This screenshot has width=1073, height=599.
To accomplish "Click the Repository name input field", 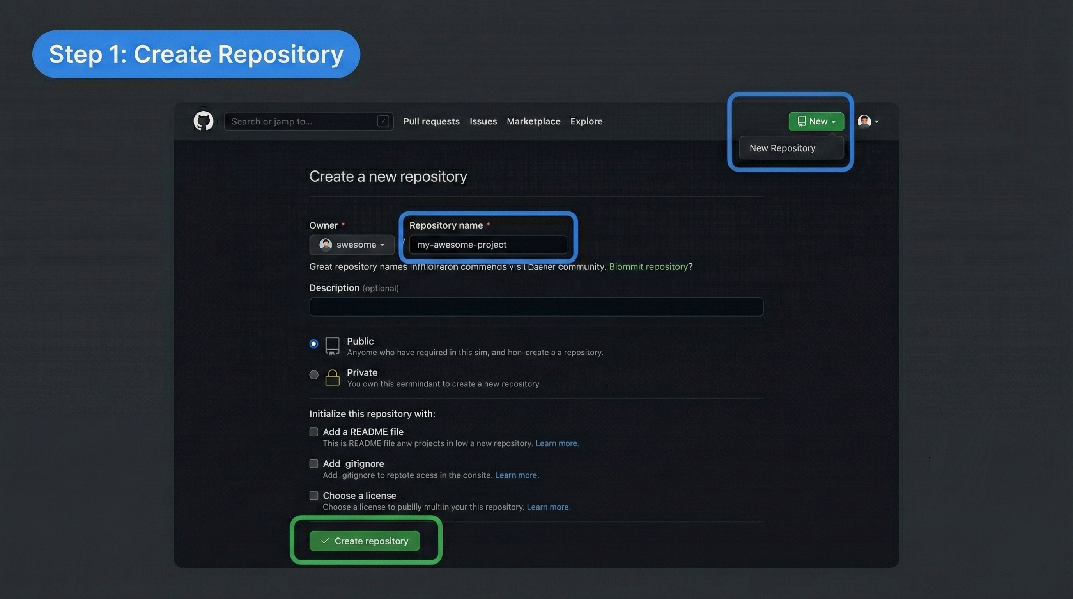I will point(488,245).
